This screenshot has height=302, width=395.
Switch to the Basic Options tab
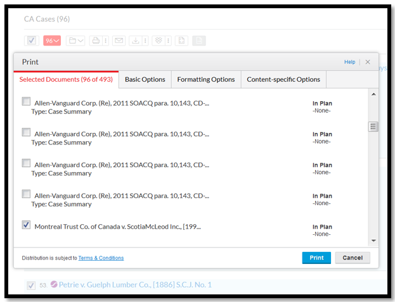(145, 80)
